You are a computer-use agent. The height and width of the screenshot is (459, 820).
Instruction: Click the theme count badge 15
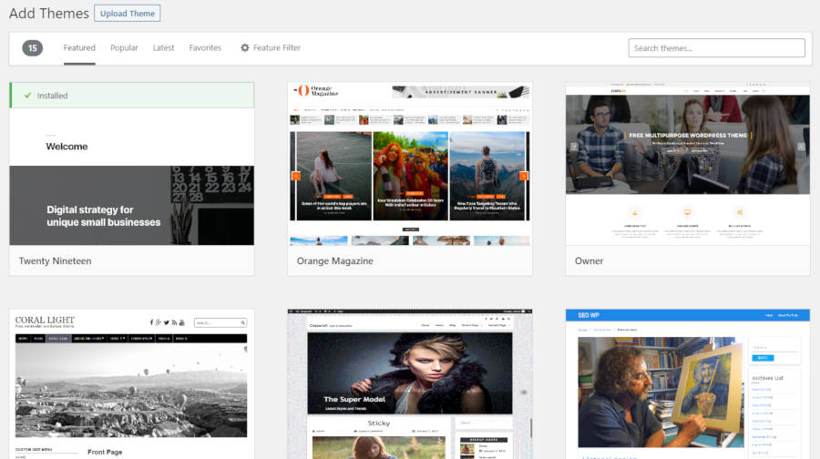[33, 48]
